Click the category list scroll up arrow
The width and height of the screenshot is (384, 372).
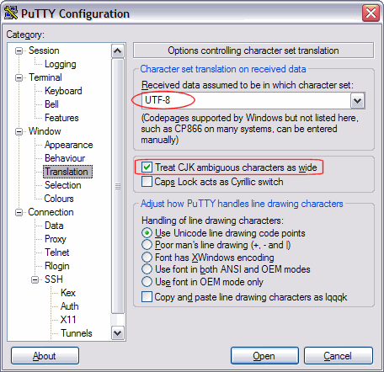118,51
